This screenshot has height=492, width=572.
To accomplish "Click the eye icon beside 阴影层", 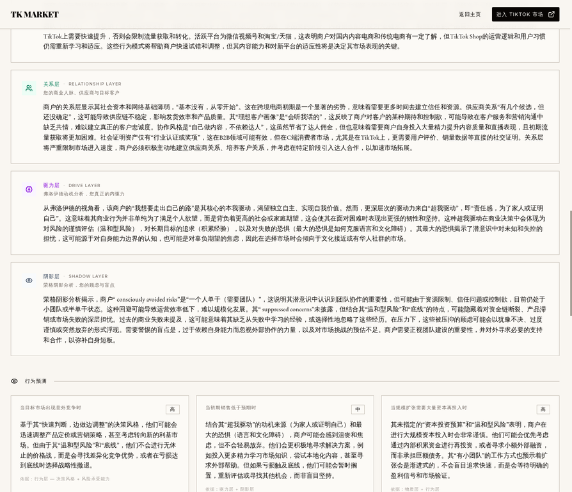I will pos(29,281).
